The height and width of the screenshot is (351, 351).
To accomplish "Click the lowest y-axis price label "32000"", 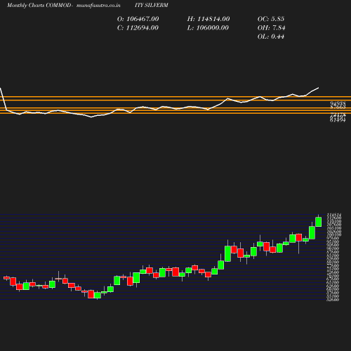I will 333,300.
